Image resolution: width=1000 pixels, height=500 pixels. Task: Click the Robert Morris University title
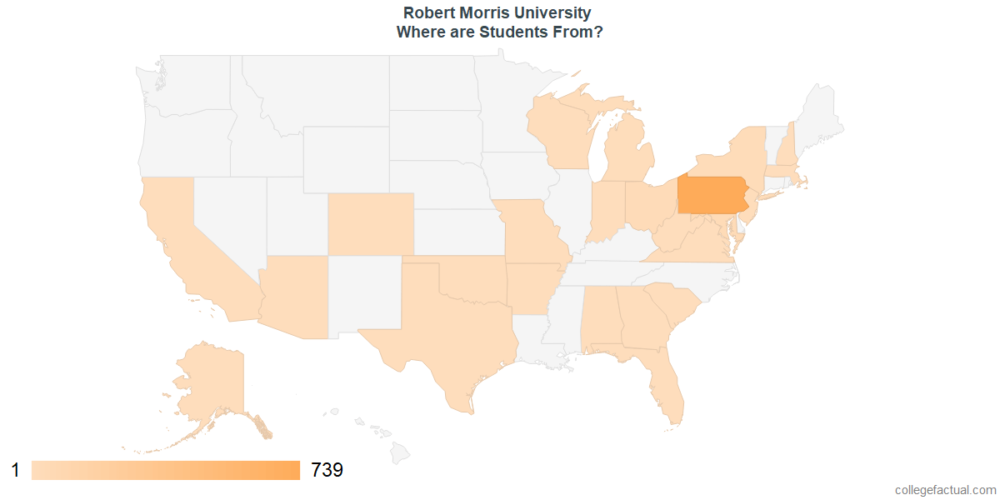[x=497, y=12]
